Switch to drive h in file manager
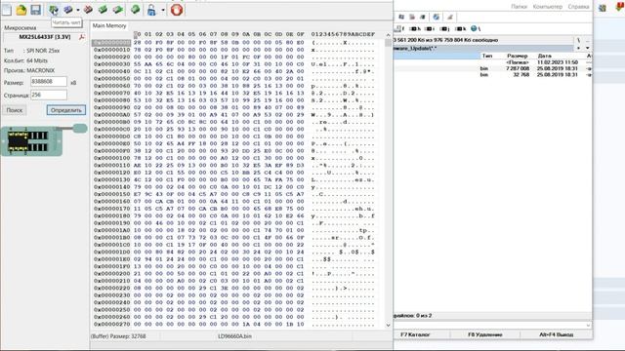This screenshot has height=351, width=625. (415, 28)
